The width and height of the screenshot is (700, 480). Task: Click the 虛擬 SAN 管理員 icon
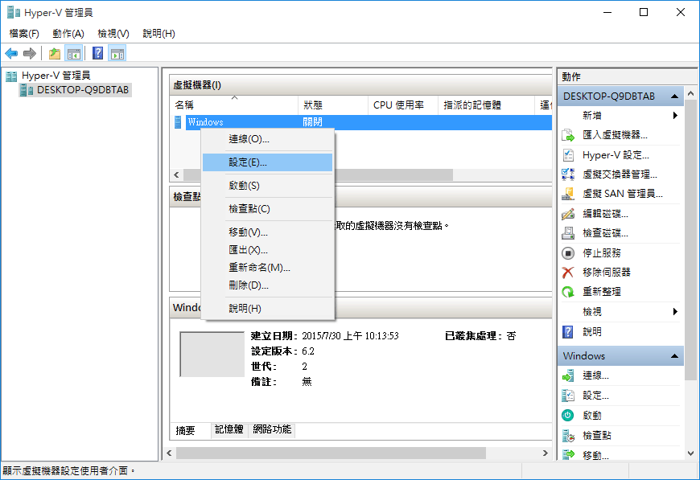point(568,194)
